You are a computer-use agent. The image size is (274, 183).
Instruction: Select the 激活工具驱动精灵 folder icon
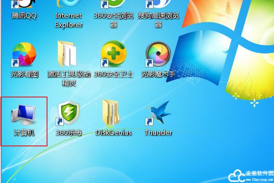click(68, 54)
